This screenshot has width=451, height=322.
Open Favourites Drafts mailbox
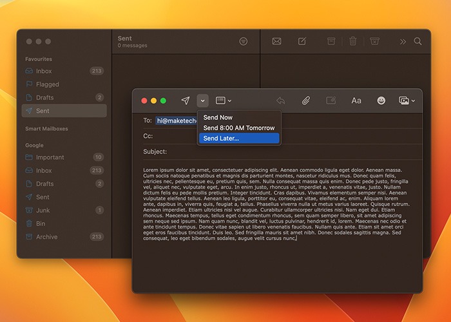pos(64,97)
